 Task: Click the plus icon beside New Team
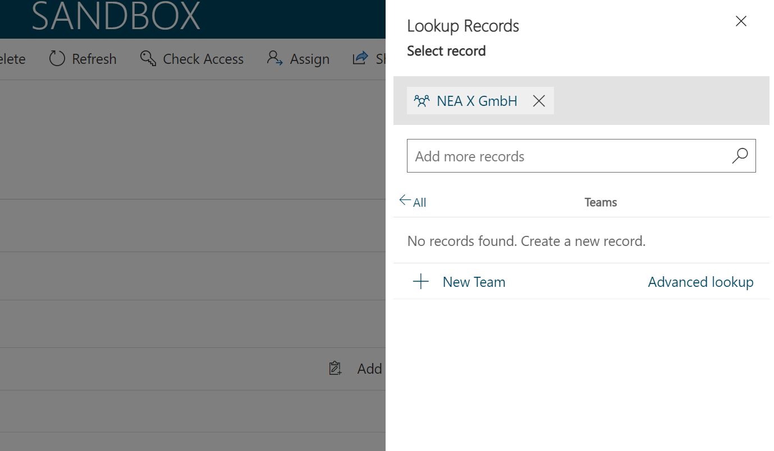(x=421, y=282)
